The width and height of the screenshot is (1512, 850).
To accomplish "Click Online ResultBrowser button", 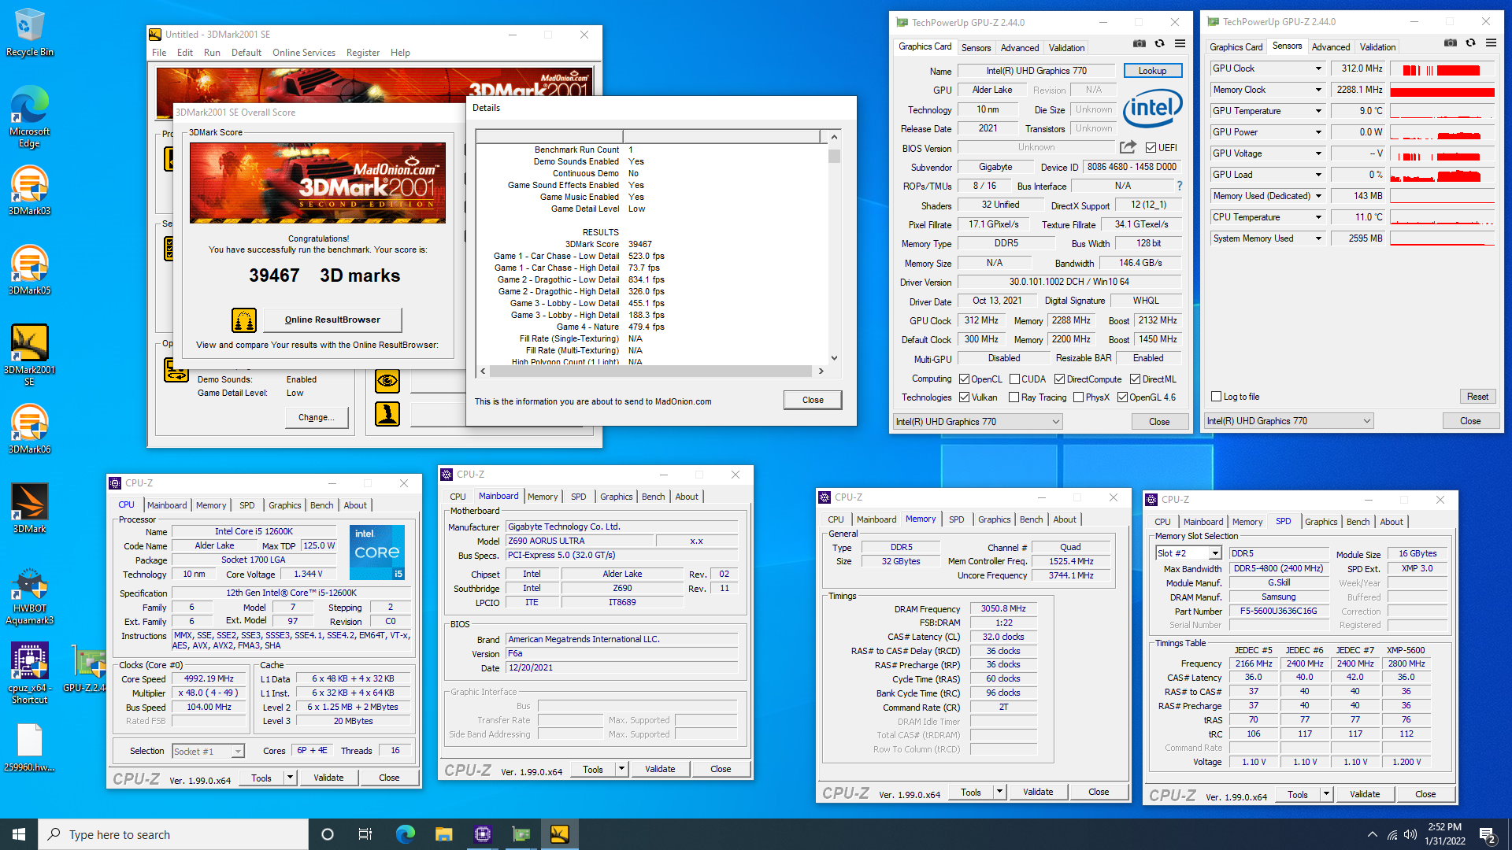I will coord(332,320).
